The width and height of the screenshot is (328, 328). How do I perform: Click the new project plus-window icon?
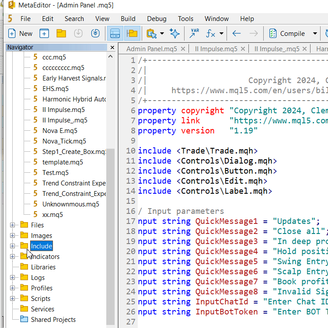[x=44, y=34]
